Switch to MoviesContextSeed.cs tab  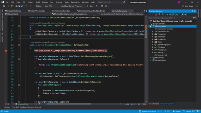click(x=61, y=11)
